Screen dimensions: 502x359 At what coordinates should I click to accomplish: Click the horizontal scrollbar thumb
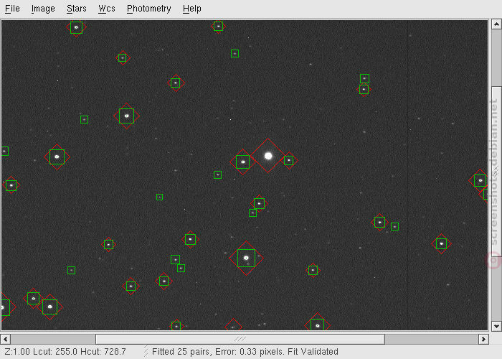[240, 339]
